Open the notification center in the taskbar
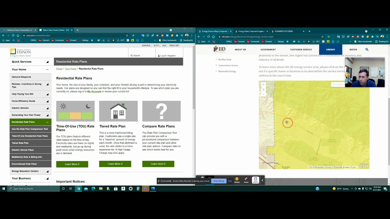Image resolution: width=390 pixels, height=219 pixels. tap(385, 189)
